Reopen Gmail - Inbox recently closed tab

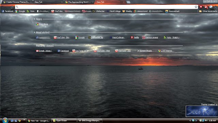pos(45,51)
